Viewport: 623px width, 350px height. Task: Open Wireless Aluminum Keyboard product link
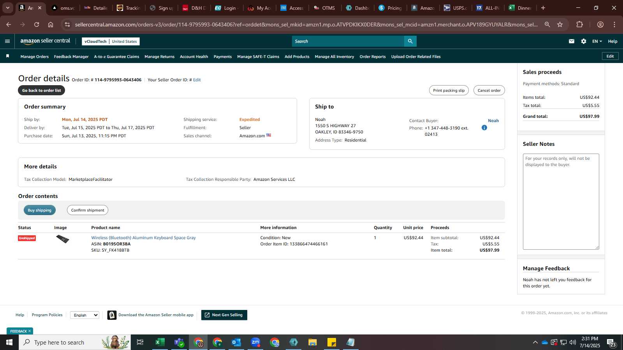143,238
